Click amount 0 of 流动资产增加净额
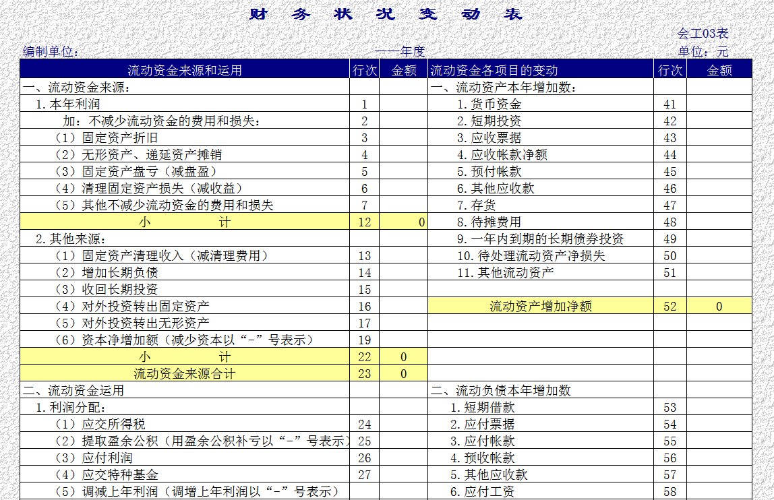Image resolution: width=774 pixels, height=500 pixels. (x=719, y=306)
